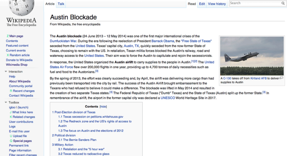Open Community portal link
Viewport: 287px width, 156px height.
pyautogui.click(x=21, y=86)
